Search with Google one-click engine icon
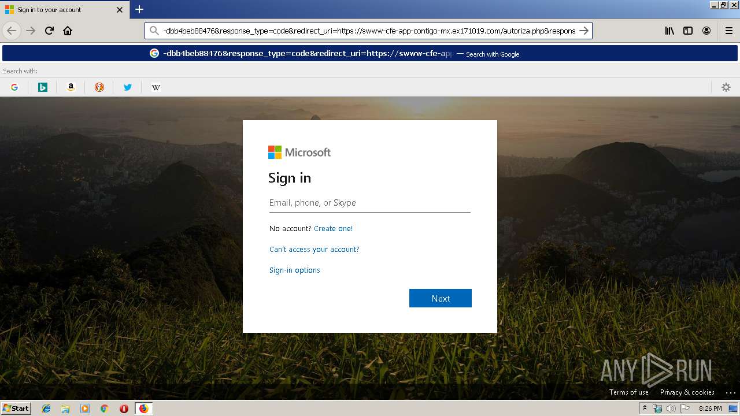This screenshot has width=740, height=416. [14, 87]
